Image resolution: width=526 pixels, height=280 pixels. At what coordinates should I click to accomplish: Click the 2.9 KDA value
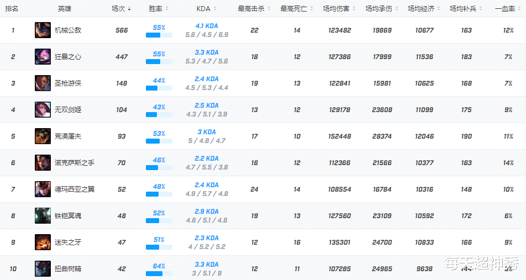click(207, 212)
